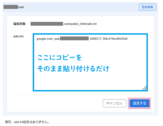
Task: Click the f08c47fec0942fa0 ID text
Action: [x=115, y=39]
